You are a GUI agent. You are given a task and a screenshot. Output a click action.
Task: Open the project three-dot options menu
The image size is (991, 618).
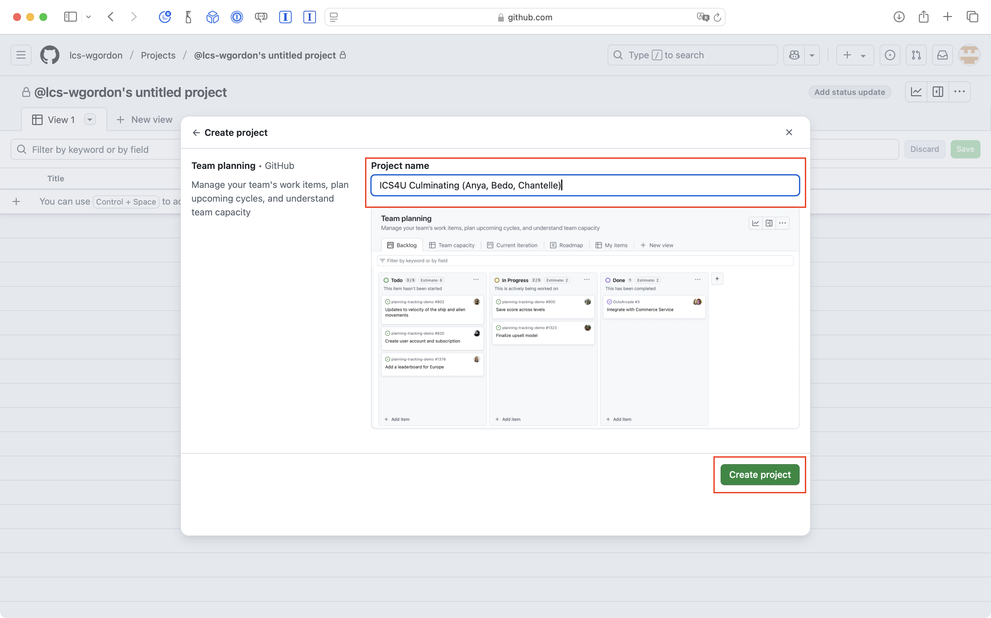click(960, 92)
